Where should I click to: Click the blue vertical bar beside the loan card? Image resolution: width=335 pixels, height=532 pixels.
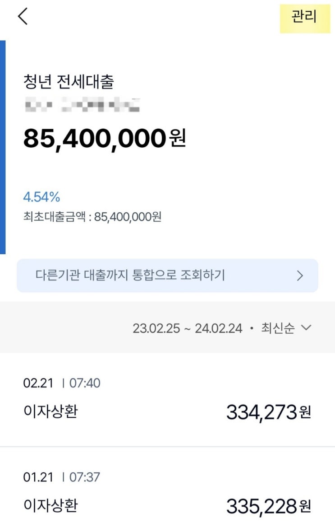3,147
